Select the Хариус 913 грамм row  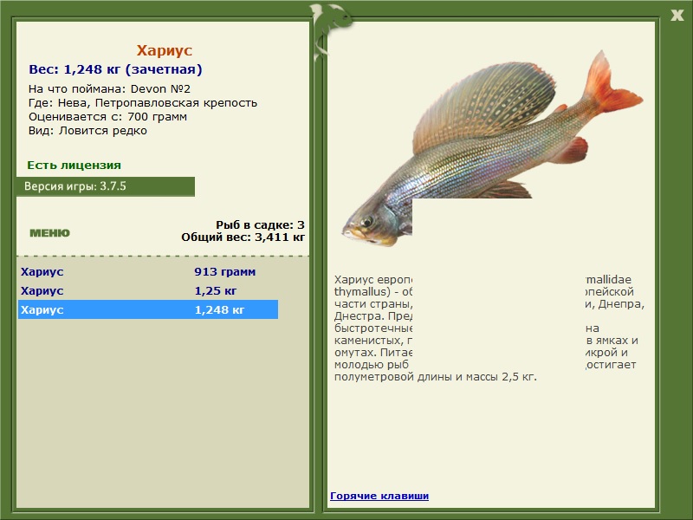point(148,271)
